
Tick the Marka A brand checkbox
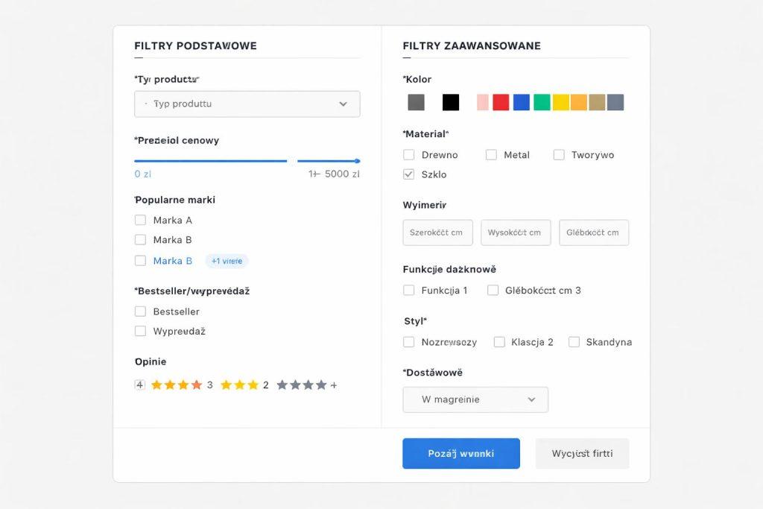140,220
